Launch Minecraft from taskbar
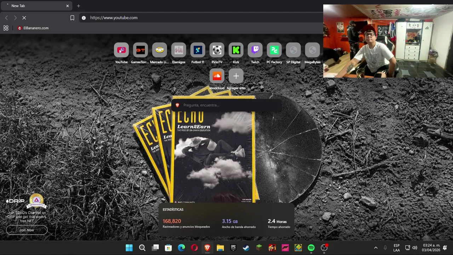 coord(259,248)
